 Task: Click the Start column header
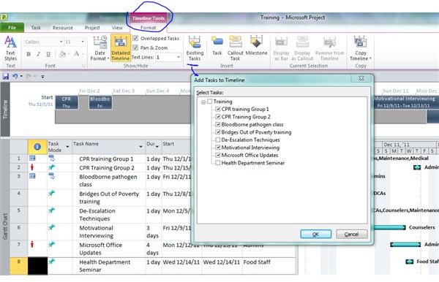[176, 147]
